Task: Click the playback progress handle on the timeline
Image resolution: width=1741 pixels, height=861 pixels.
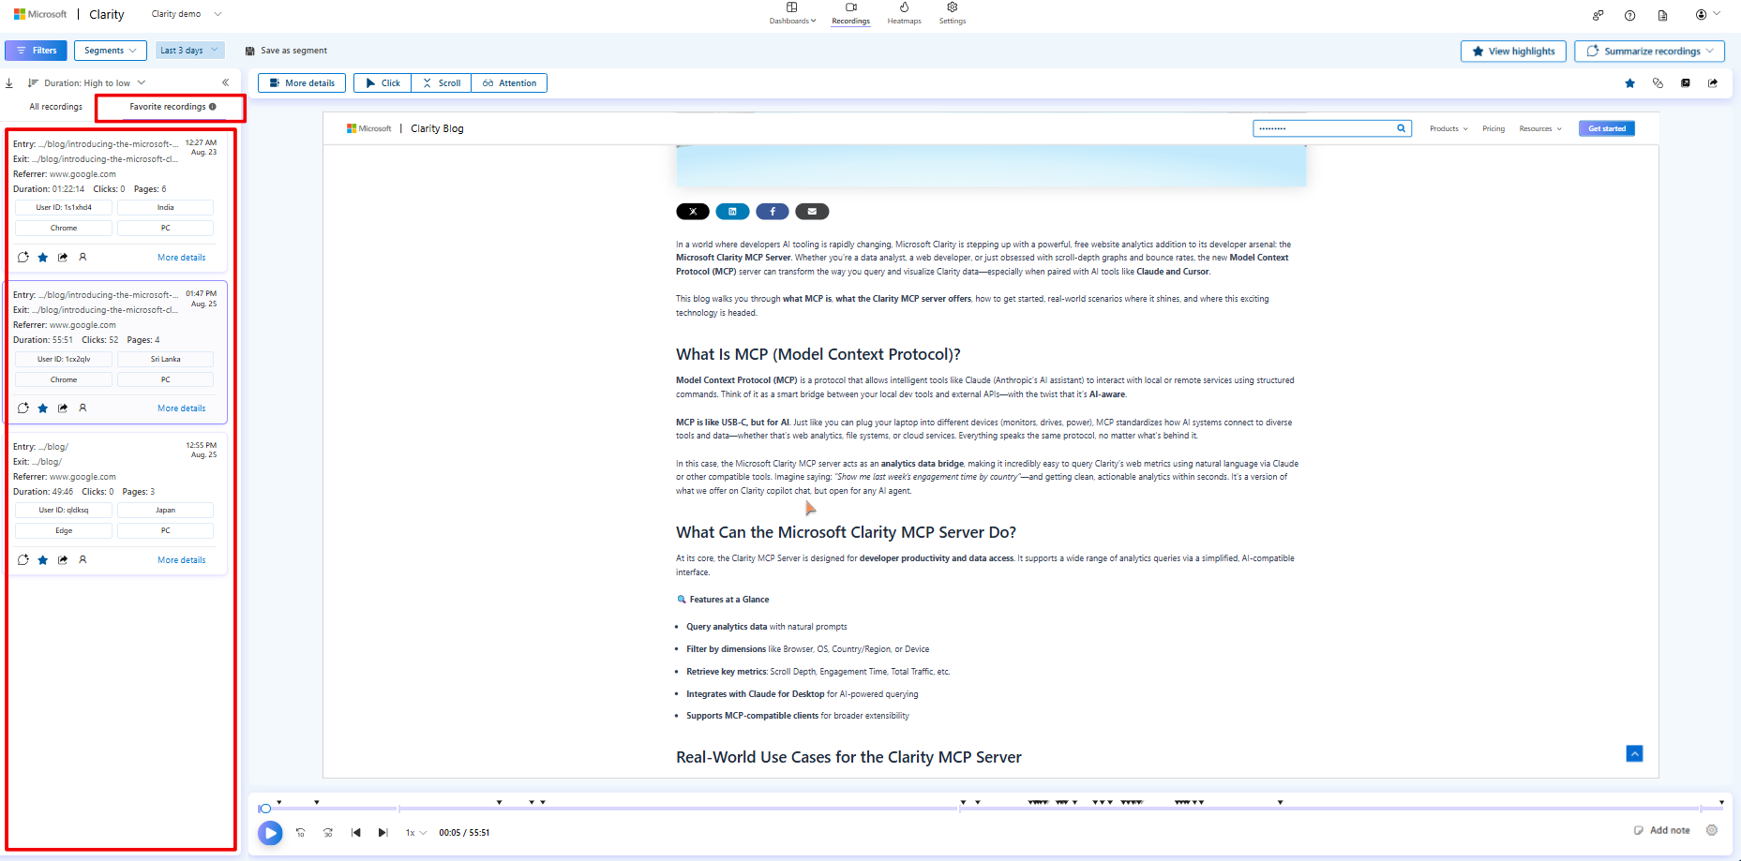Action: [x=265, y=809]
